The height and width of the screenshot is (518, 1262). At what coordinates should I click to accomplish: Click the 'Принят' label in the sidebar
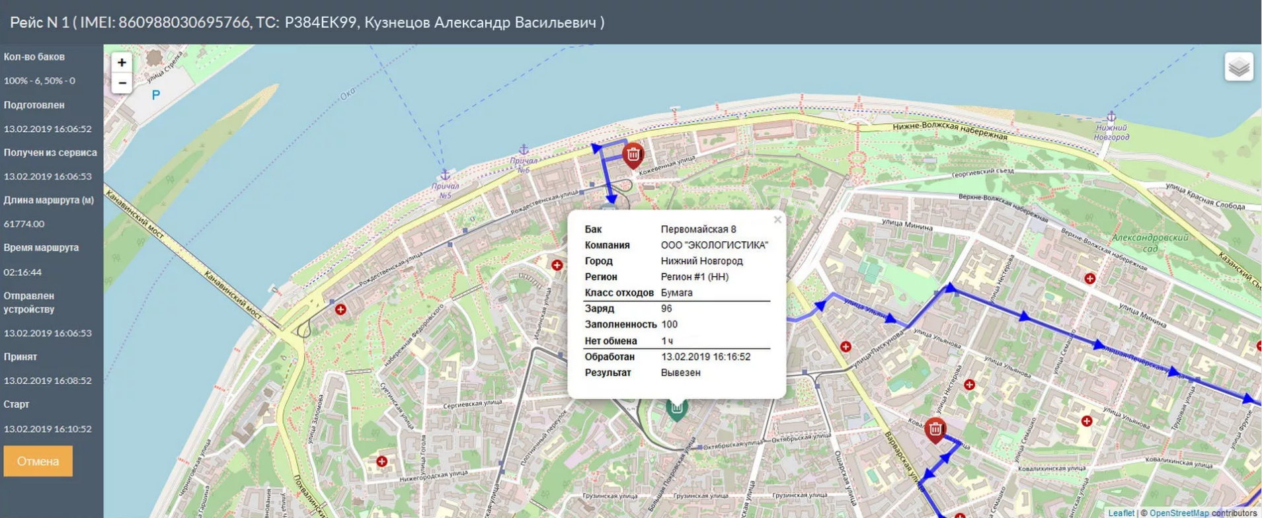pos(20,357)
